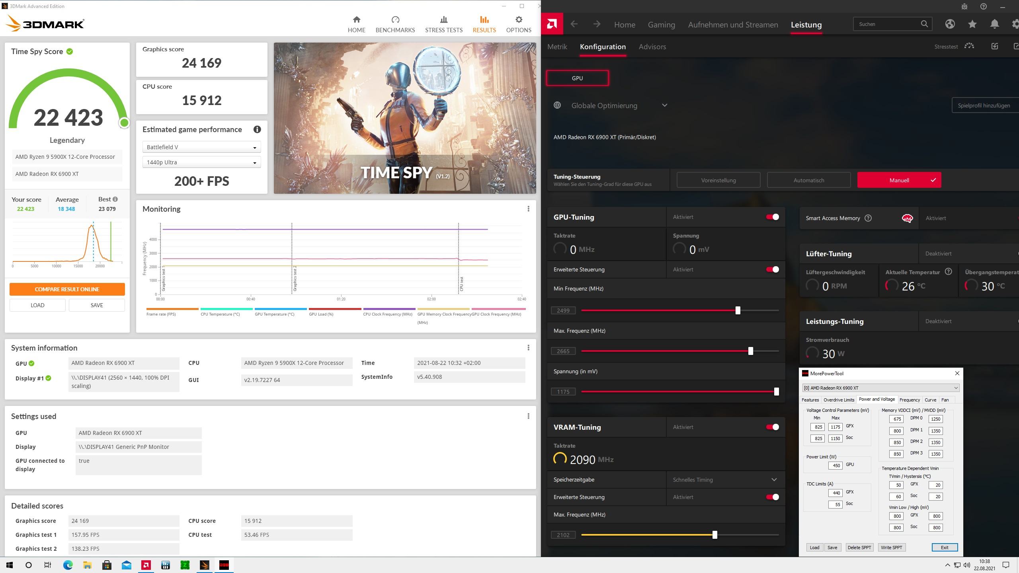Click Spielprofil hinzufügen button

[985, 105]
